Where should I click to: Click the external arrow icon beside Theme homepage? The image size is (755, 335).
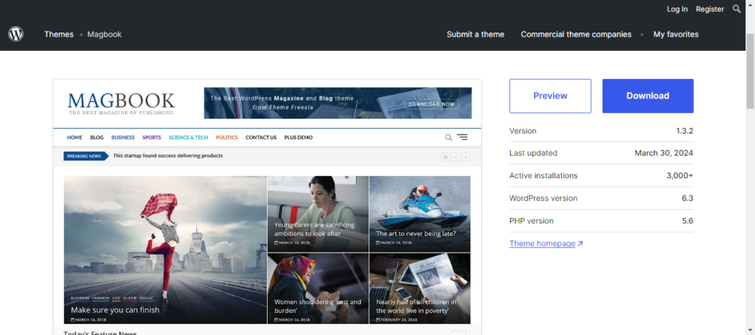[x=580, y=243]
